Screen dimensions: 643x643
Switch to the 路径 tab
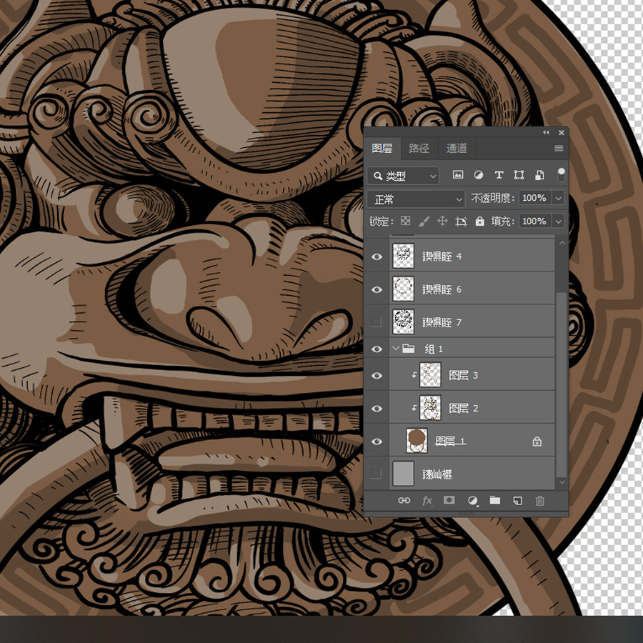click(x=419, y=149)
